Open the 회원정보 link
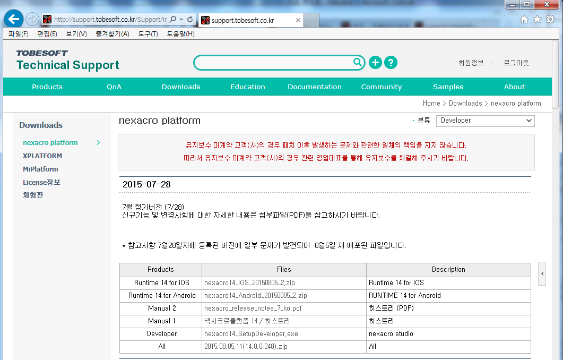This screenshot has width=563, height=360. pos(471,63)
